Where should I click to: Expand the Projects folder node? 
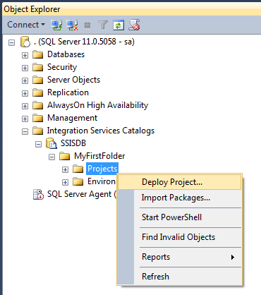(65, 169)
